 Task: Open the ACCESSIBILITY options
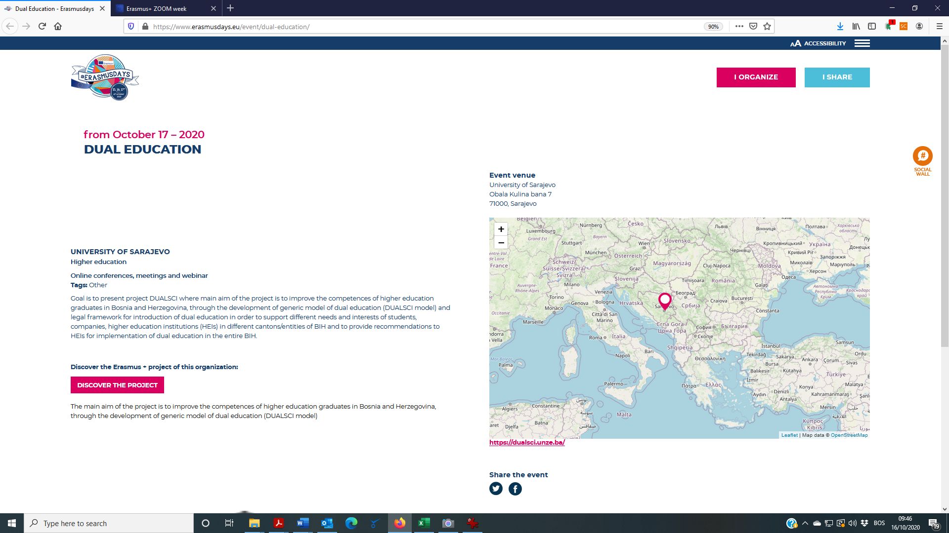point(818,43)
